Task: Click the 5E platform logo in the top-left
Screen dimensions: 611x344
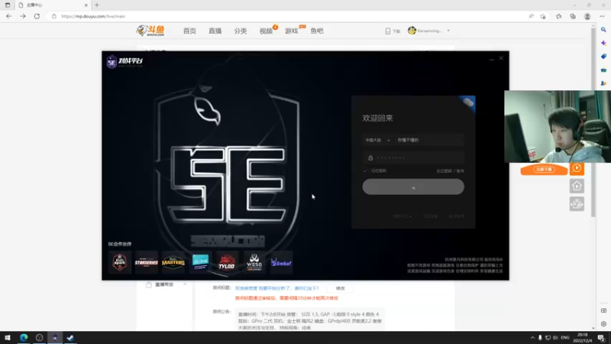Action: (124, 62)
